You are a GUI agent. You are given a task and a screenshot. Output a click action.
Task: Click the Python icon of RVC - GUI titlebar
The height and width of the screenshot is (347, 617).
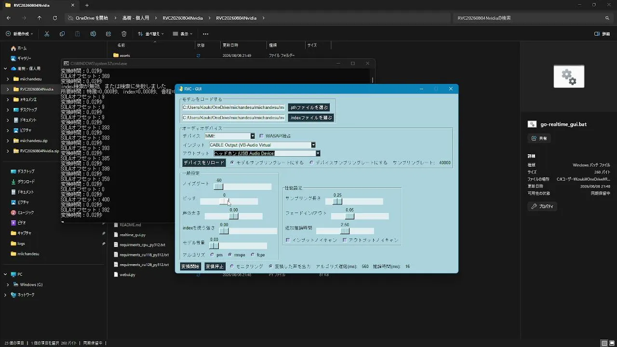coord(181,89)
